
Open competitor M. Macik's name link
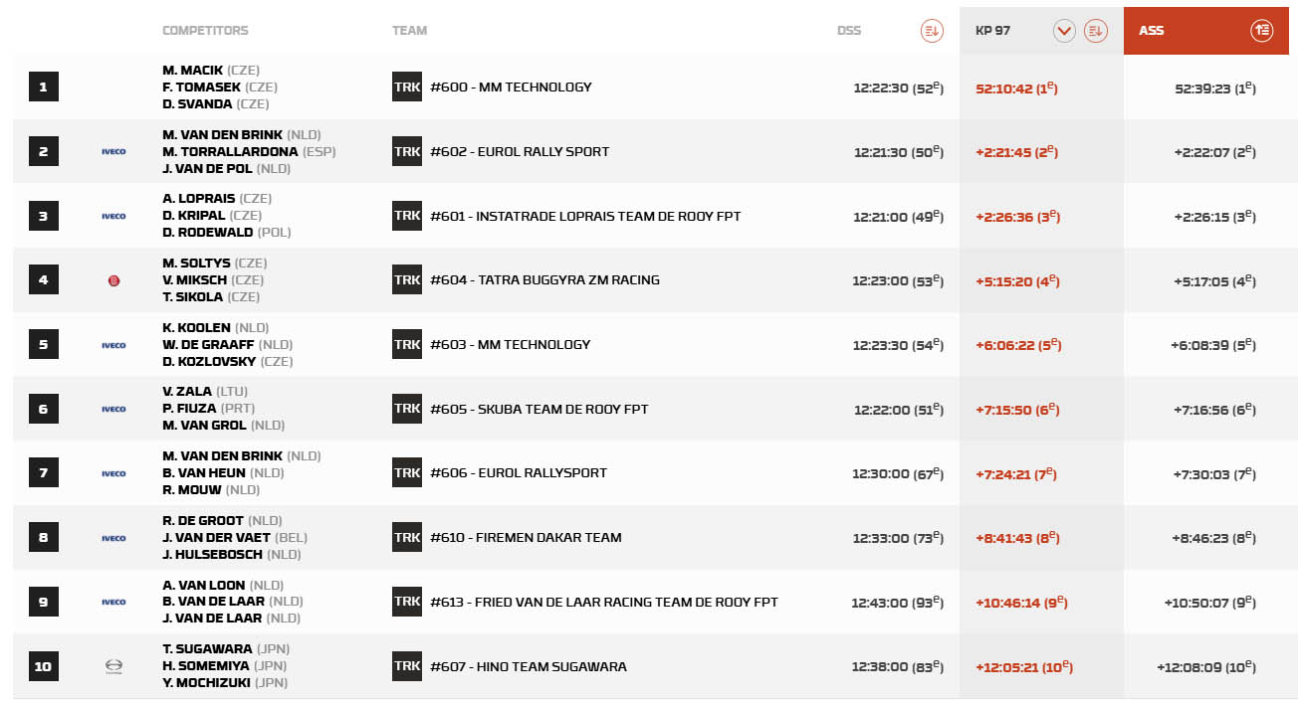click(x=193, y=71)
